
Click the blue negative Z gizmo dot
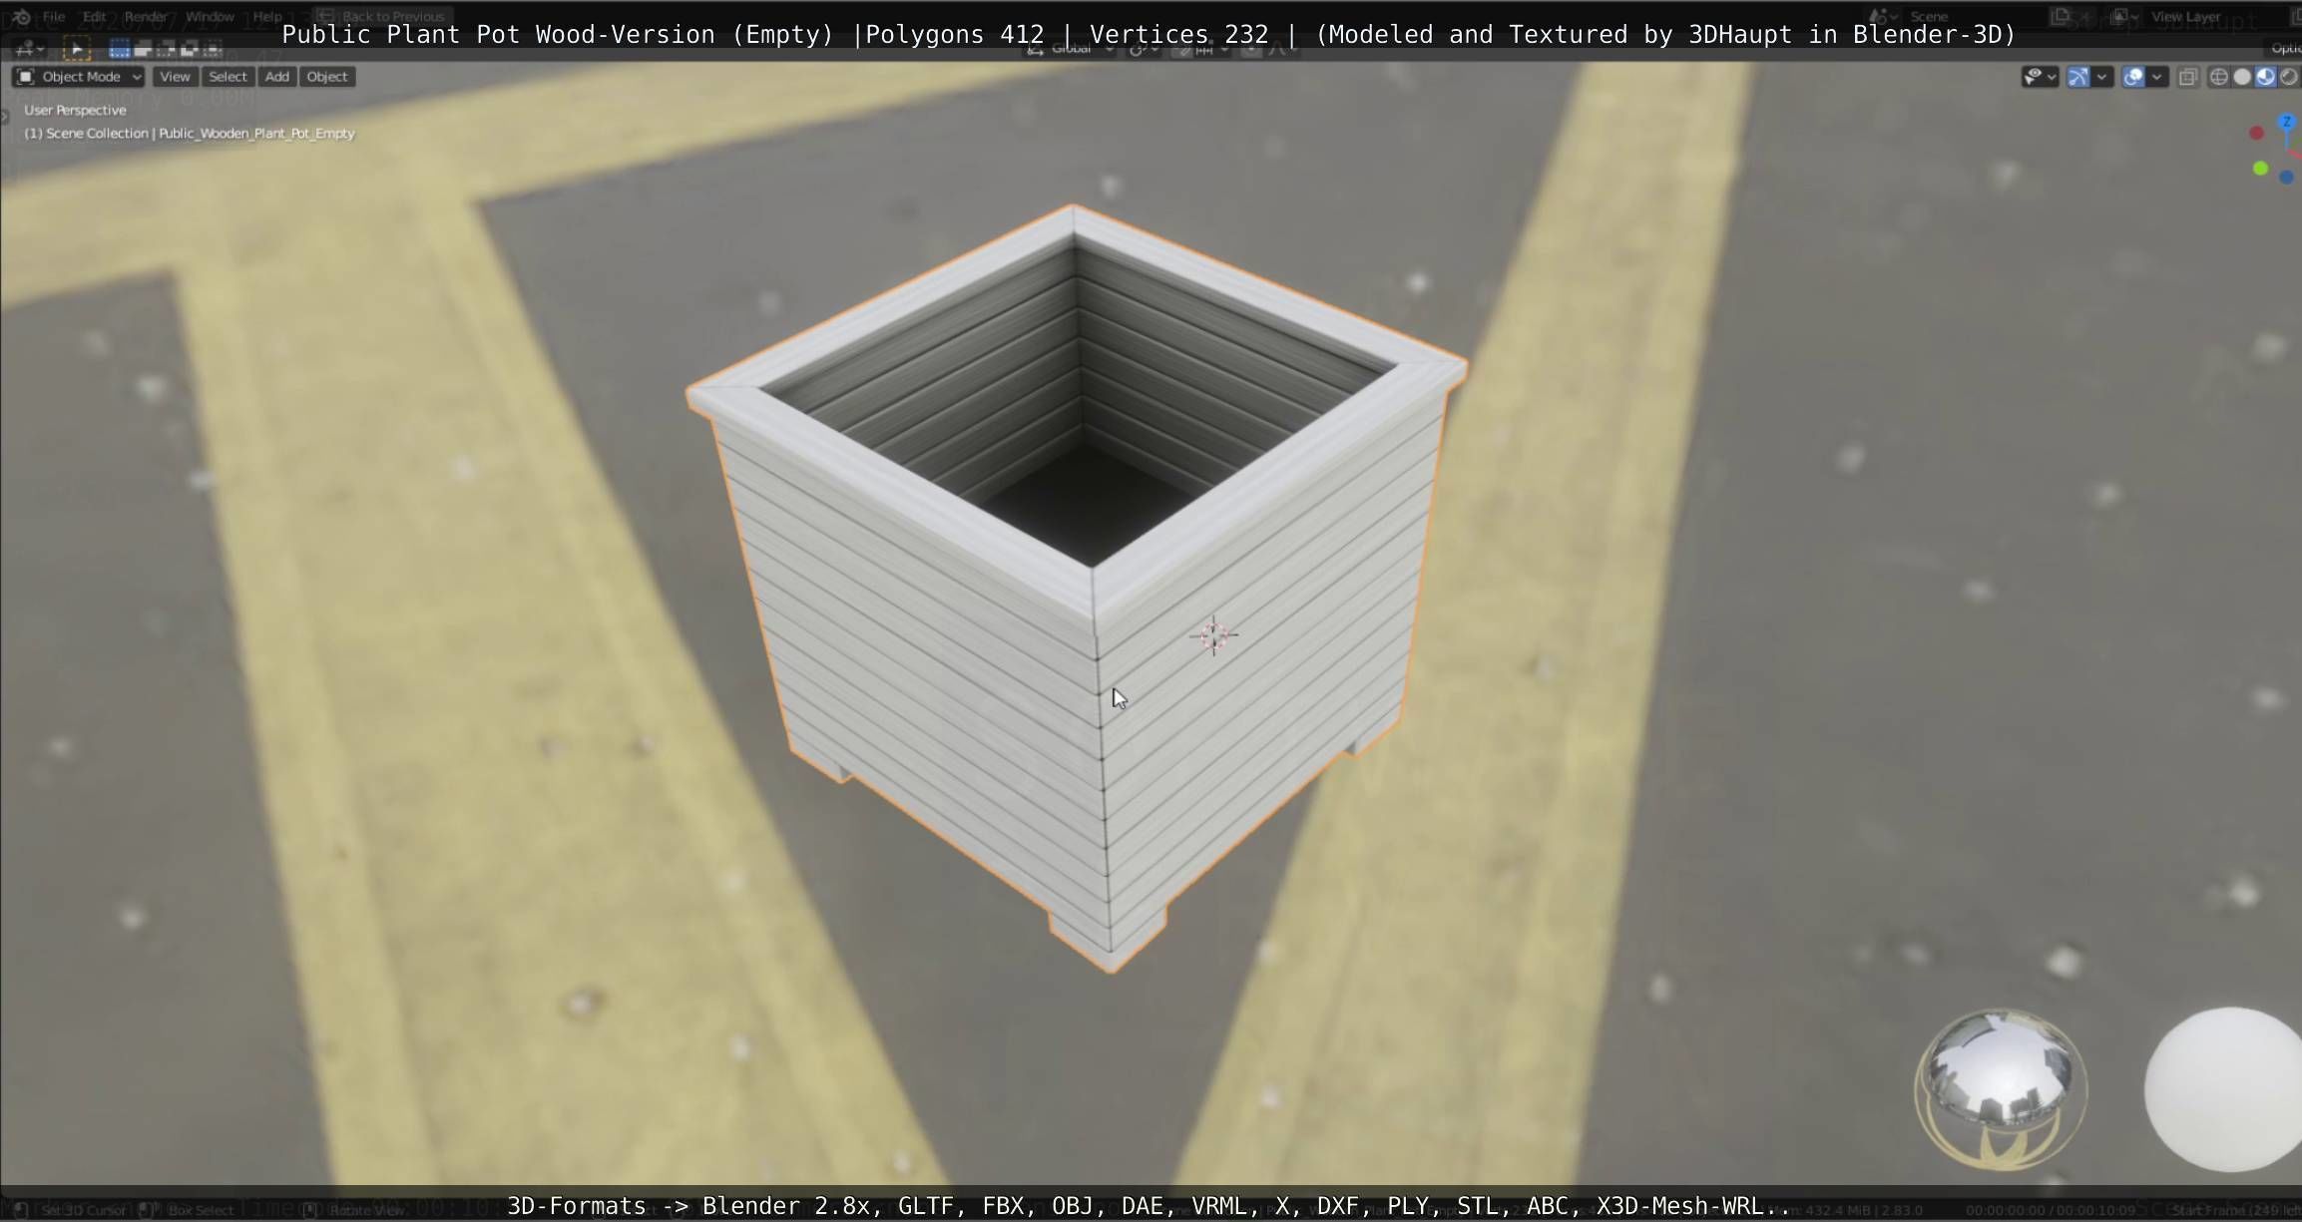click(x=2286, y=178)
